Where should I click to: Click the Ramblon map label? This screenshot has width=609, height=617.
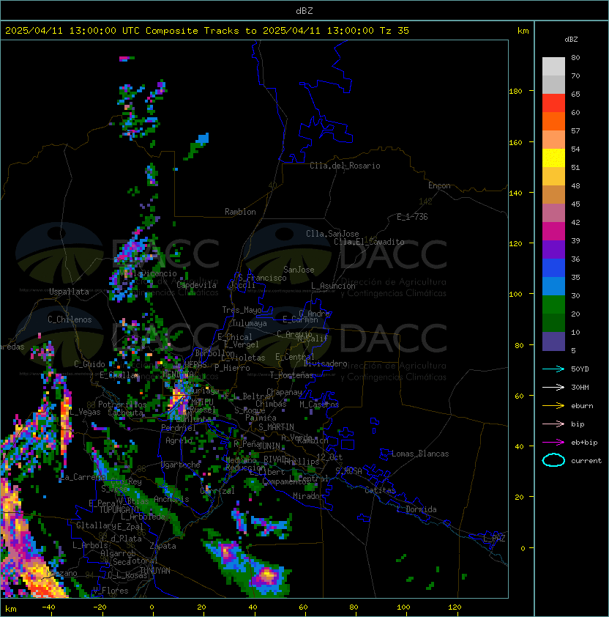[240, 212]
